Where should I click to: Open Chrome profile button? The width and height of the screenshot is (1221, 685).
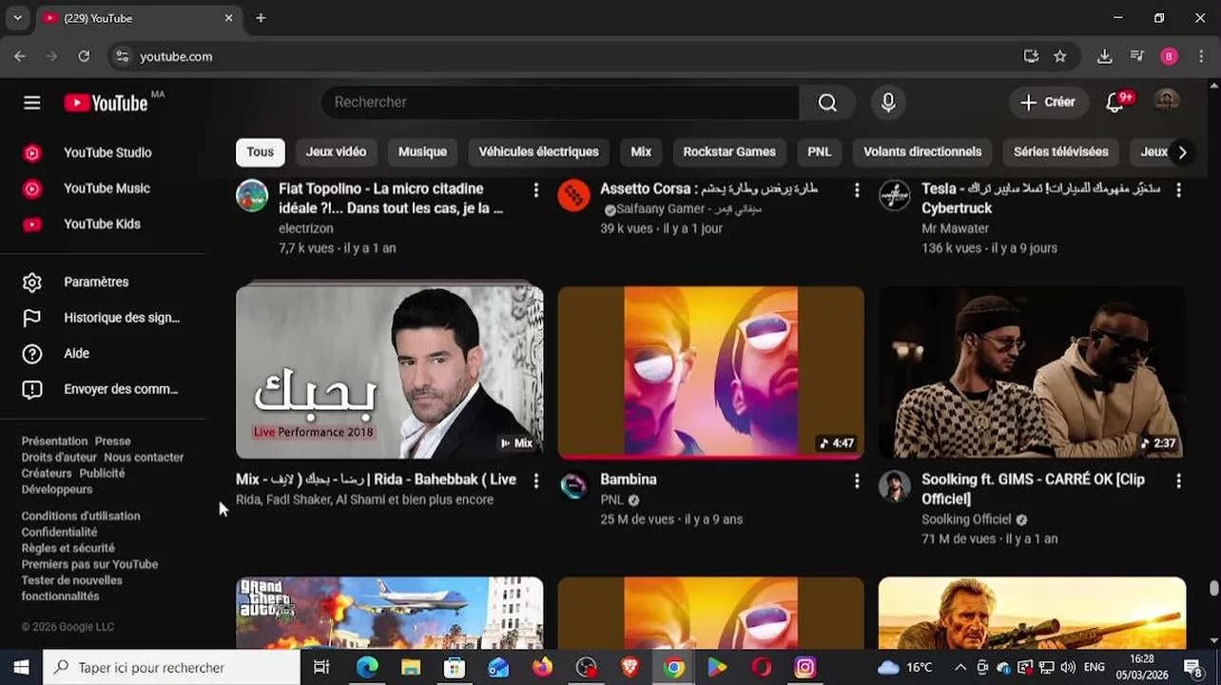coord(1170,56)
